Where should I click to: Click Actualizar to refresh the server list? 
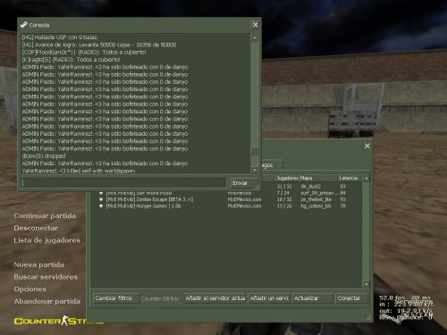pyautogui.click(x=312, y=298)
